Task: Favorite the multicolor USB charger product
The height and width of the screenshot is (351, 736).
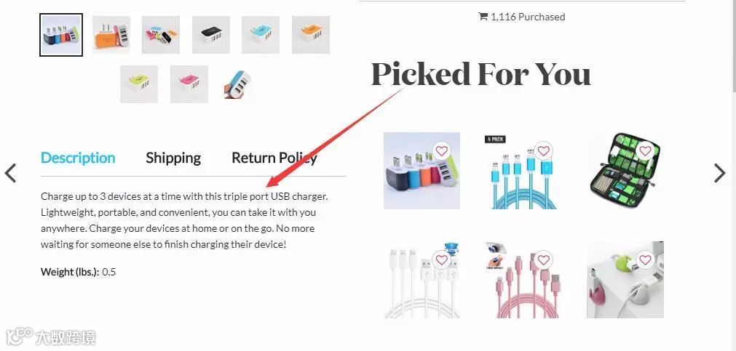Action: pyautogui.click(x=441, y=151)
